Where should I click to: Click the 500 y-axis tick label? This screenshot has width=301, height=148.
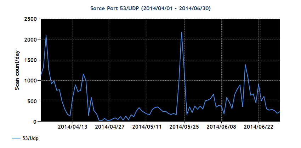(32, 101)
